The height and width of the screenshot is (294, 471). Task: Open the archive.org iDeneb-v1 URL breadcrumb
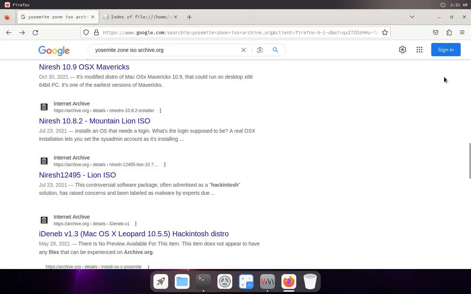[x=92, y=224]
